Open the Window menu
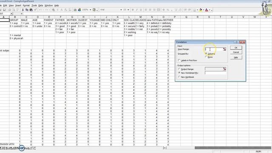Viewport: 272px width, 153px height. [x=48, y=6]
